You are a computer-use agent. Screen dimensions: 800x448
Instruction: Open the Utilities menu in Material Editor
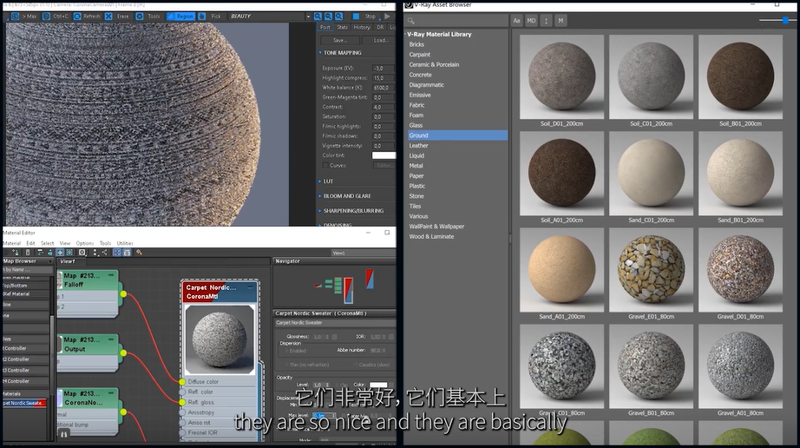[x=125, y=243]
